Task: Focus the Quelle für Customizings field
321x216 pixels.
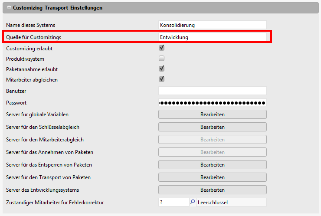Action: 212,37
